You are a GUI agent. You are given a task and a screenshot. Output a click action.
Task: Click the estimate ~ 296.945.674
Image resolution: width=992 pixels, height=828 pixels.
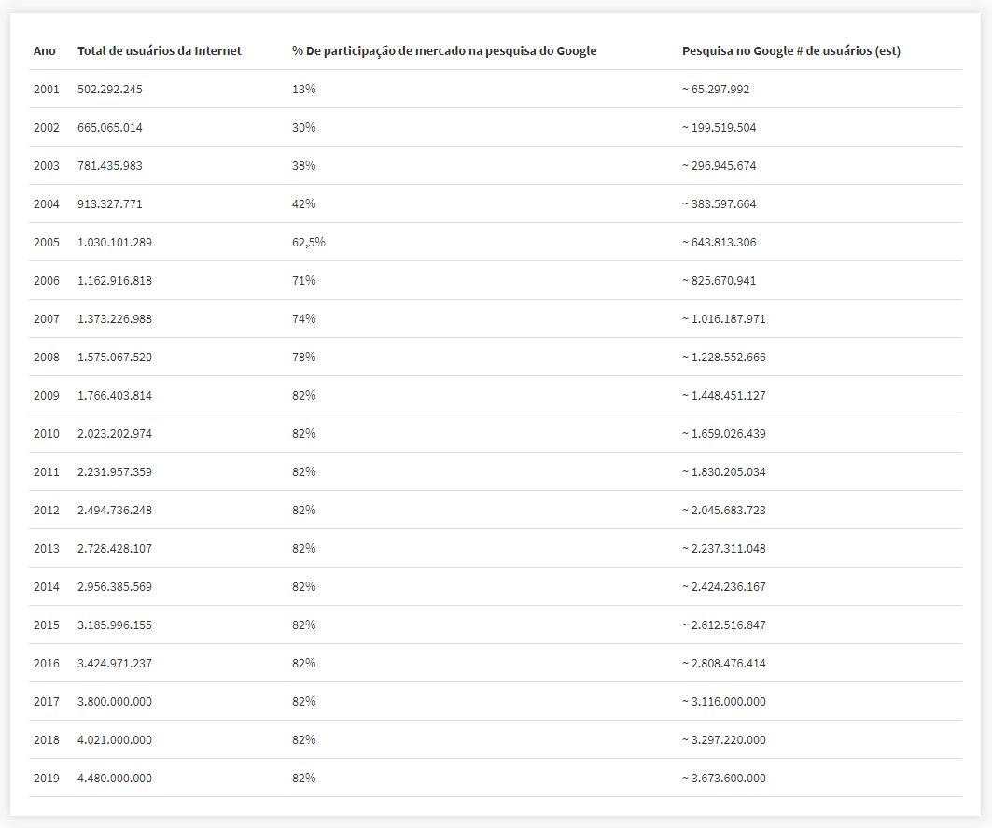click(719, 166)
